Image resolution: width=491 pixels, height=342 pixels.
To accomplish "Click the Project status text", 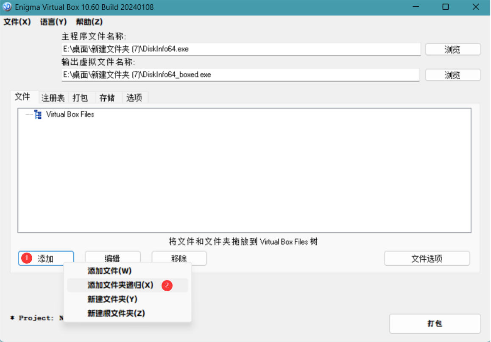I will pos(36,318).
